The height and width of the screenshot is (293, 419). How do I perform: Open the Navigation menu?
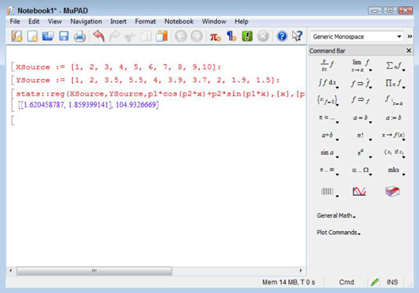point(86,21)
